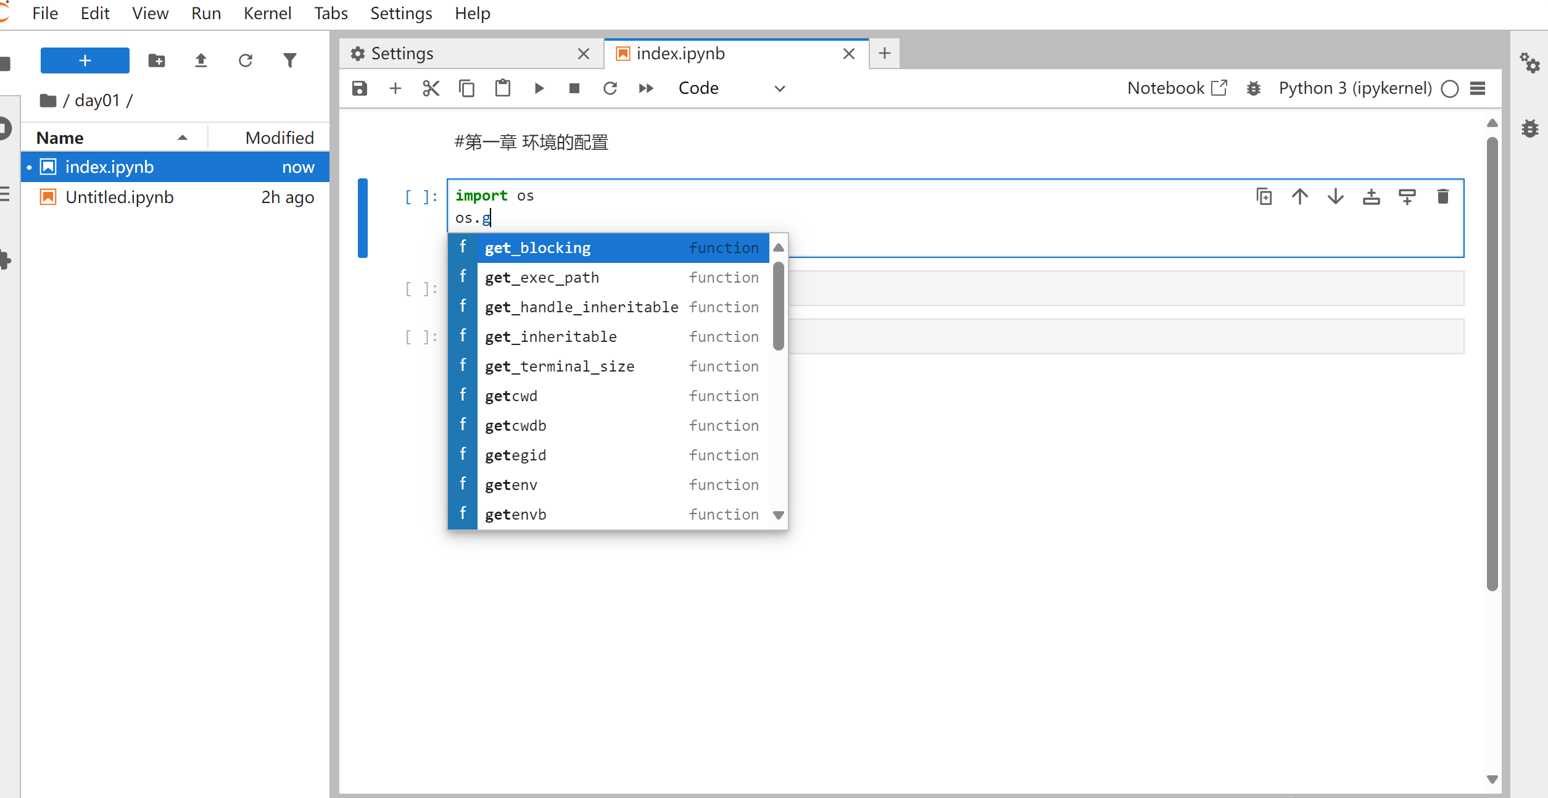Screen dimensions: 1548x798
Task: Save the index.ipynb notebook
Action: point(359,88)
